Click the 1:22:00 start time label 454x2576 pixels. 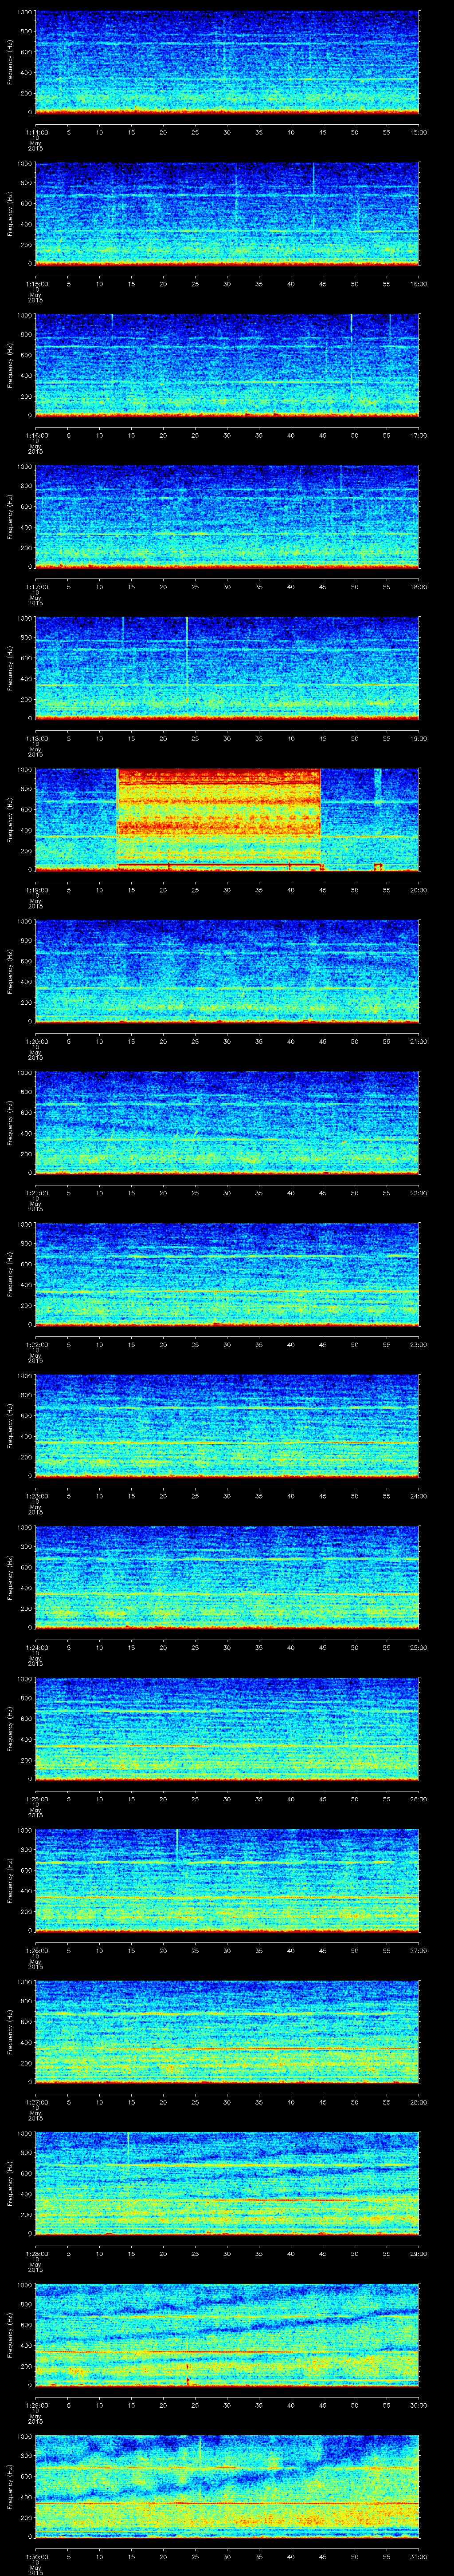point(36,1344)
